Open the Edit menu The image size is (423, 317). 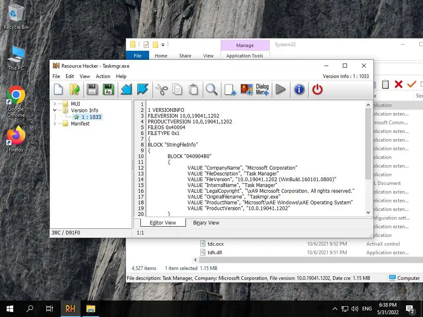[69, 76]
